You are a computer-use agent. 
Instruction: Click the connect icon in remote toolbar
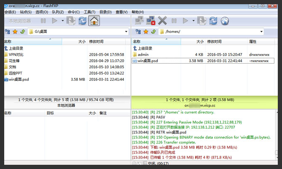(x=138, y=20)
